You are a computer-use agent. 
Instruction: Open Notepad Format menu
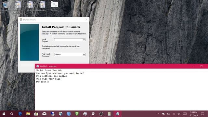[48, 70]
